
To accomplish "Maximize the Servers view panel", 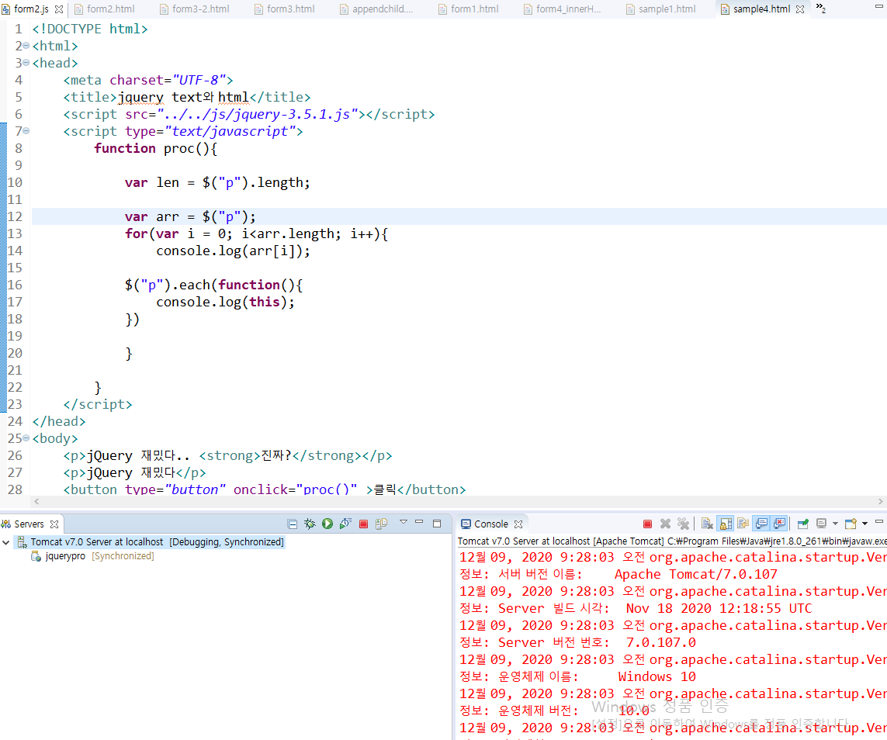I will point(437,524).
